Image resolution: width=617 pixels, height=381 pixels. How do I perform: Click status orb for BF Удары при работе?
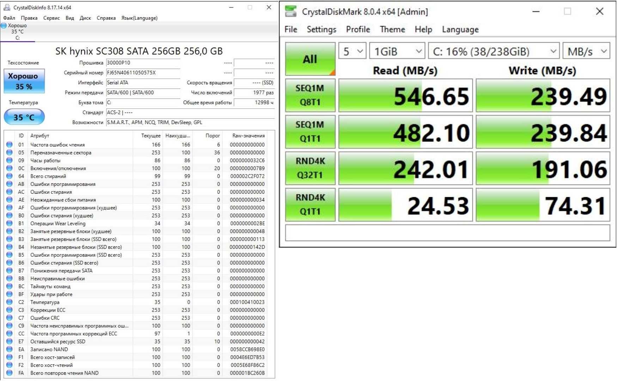10,294
